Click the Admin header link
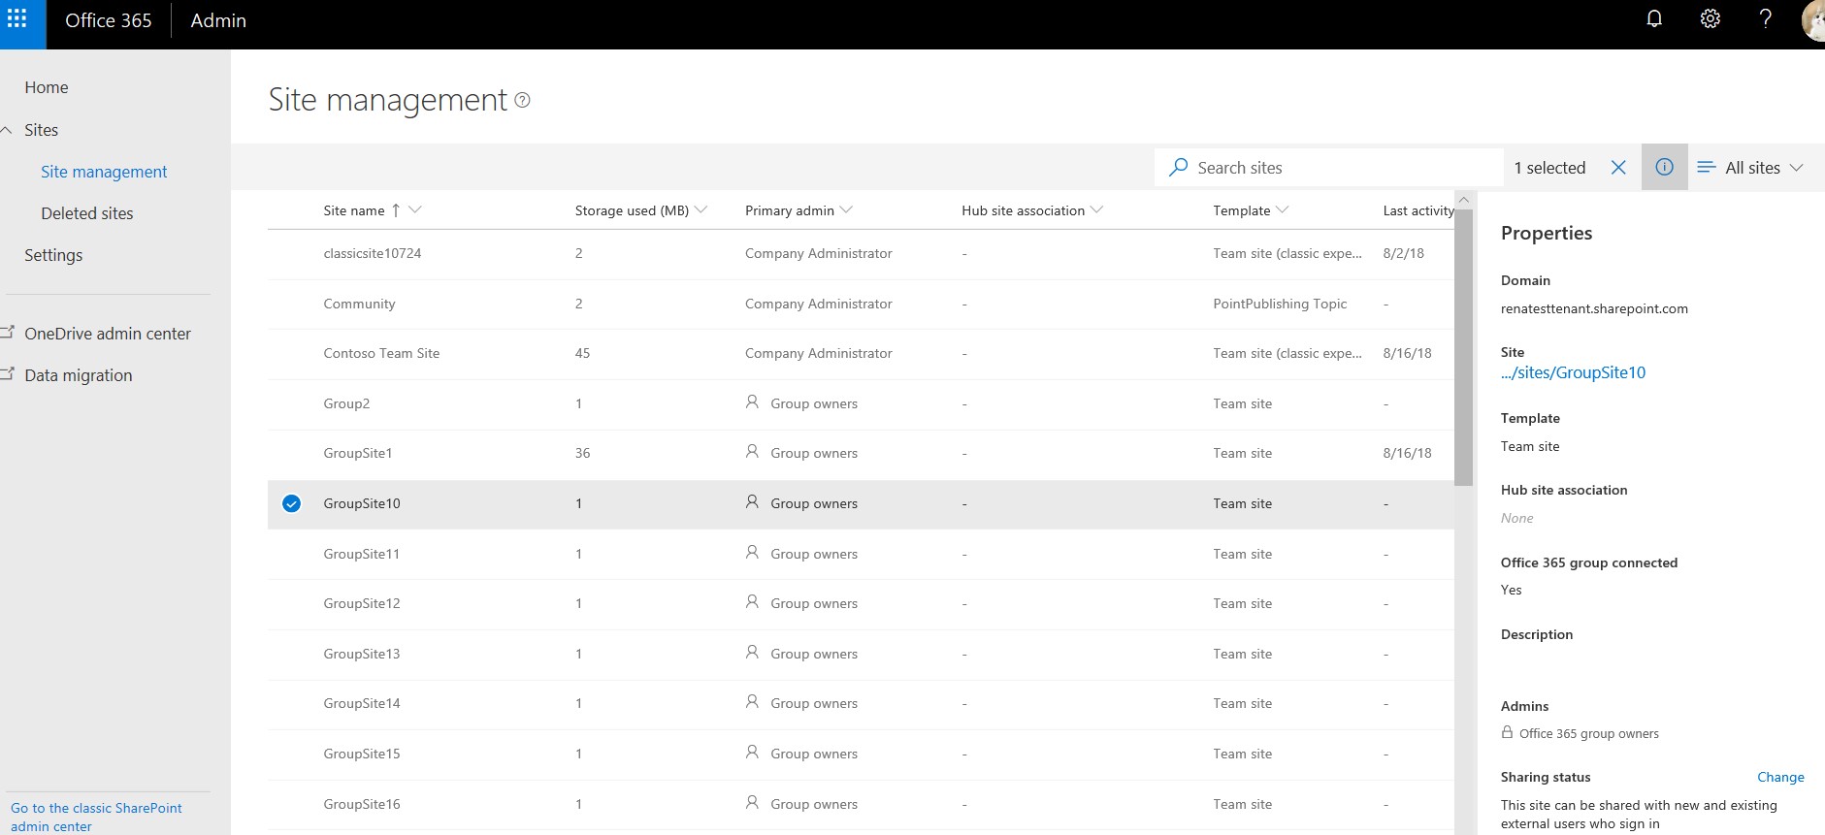Screen dimensions: 1825x835 [218, 20]
